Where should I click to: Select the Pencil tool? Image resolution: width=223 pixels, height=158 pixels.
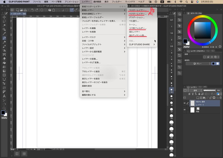pyautogui.click(x=4, y=42)
